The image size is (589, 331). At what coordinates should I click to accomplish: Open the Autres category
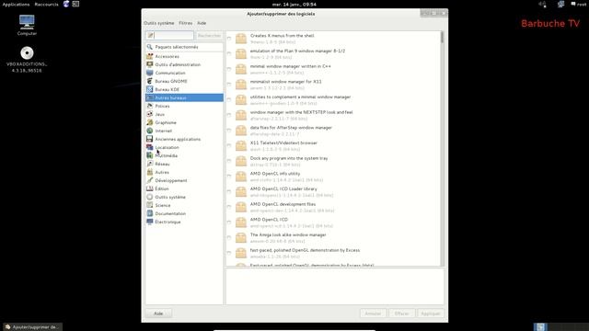point(184,172)
